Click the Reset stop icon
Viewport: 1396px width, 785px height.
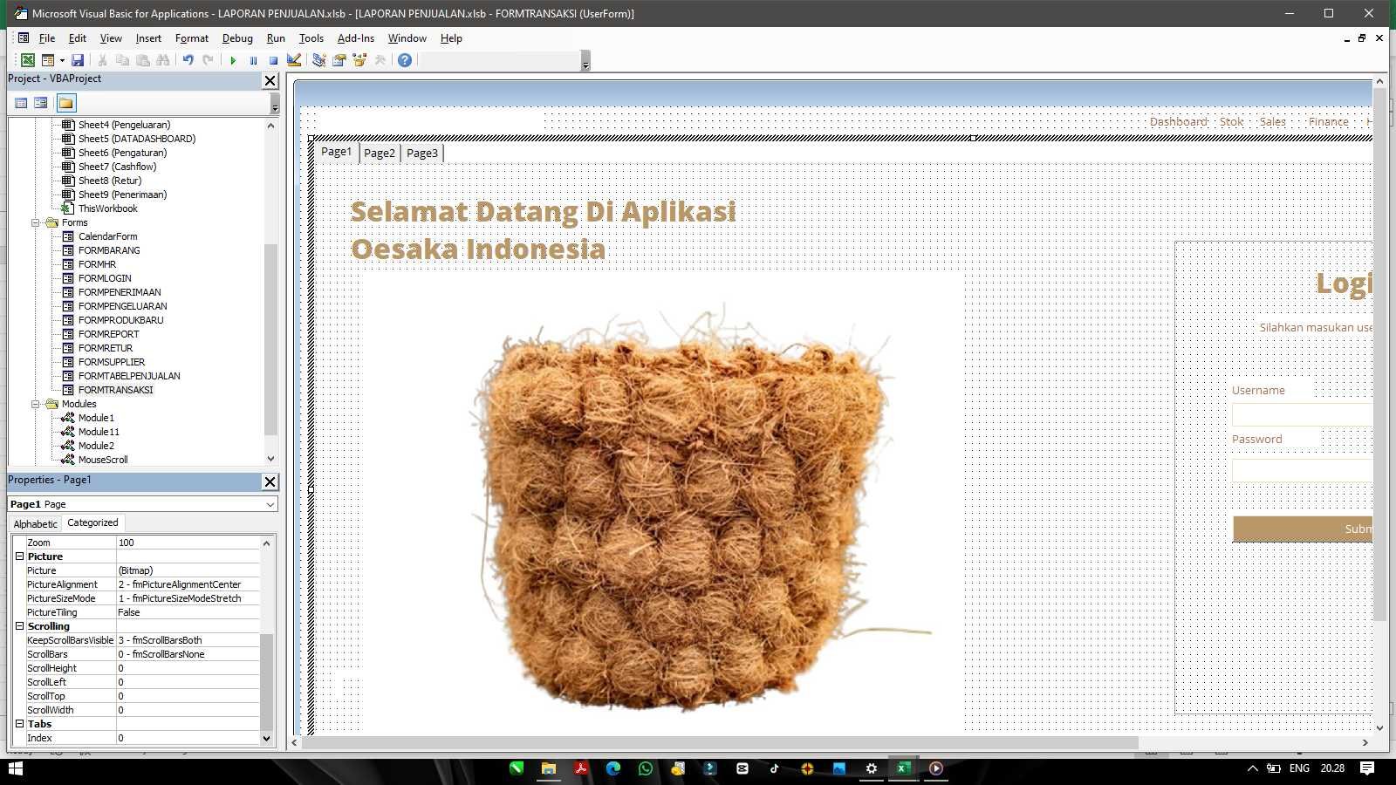(x=273, y=60)
